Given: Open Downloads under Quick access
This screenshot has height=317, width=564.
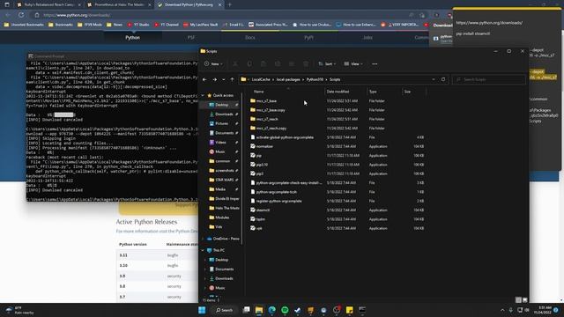Looking at the screenshot, I should [224, 114].
